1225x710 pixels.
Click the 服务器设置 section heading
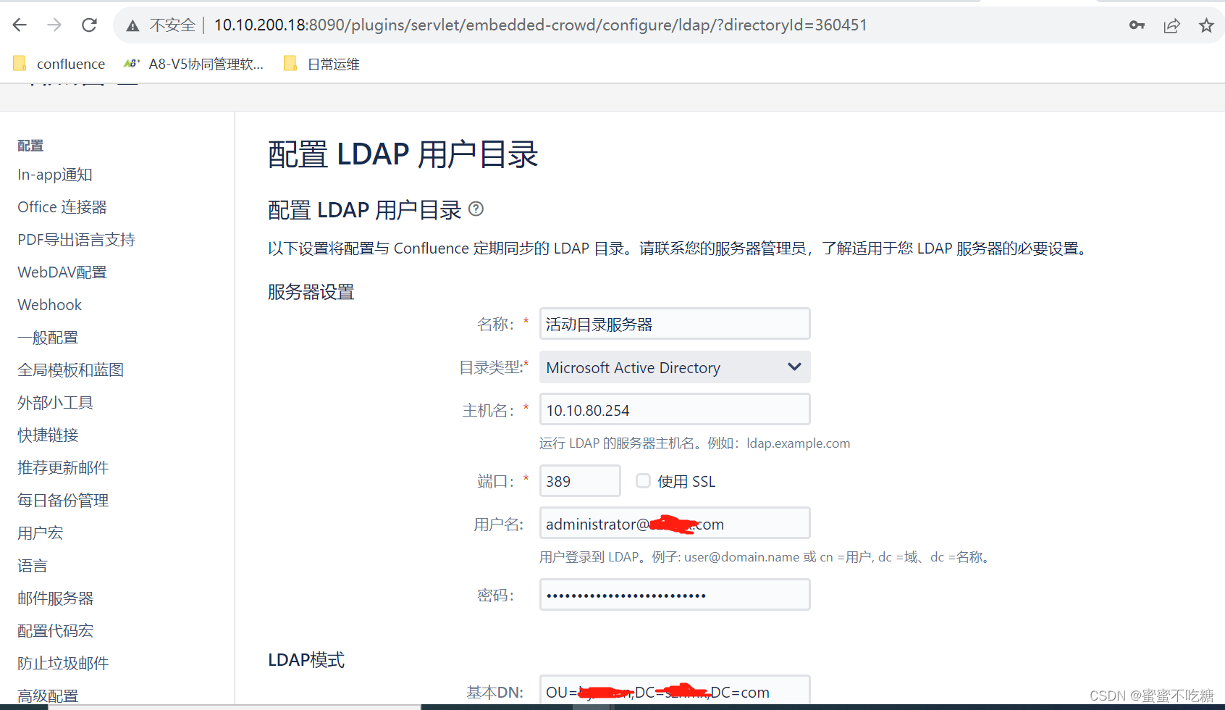(311, 292)
